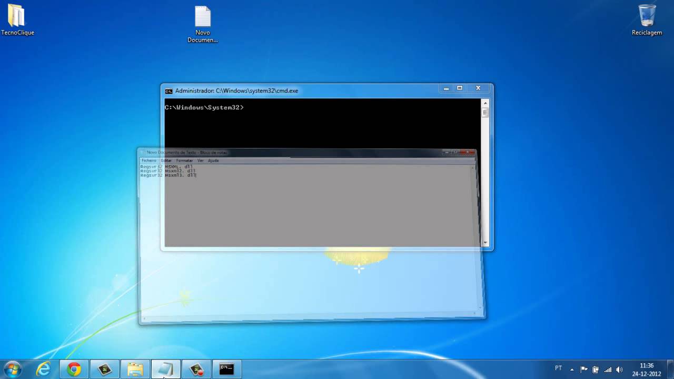Open the Action Center flag icon
Image resolution: width=674 pixels, height=379 pixels.
[584, 369]
